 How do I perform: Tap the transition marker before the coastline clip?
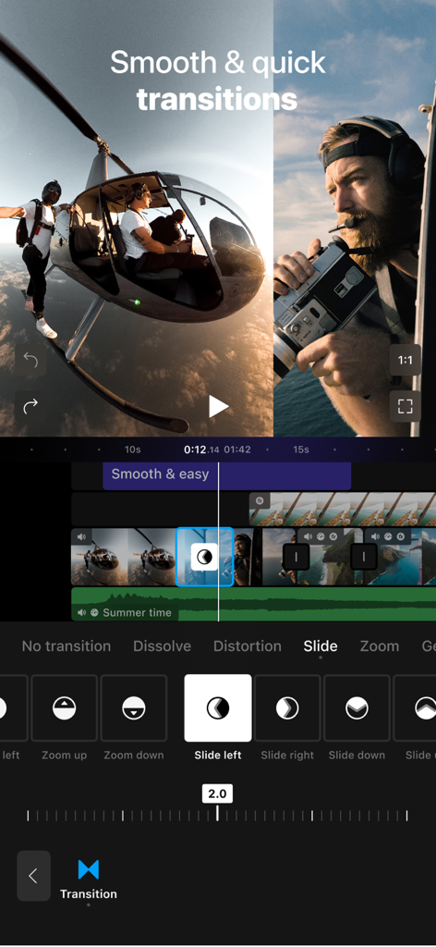point(297,557)
